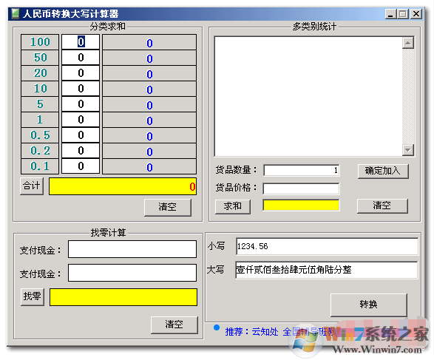Click the subtotal value in the 5 row
Image resolution: width=434 pixels, height=360 pixels.
(x=149, y=105)
